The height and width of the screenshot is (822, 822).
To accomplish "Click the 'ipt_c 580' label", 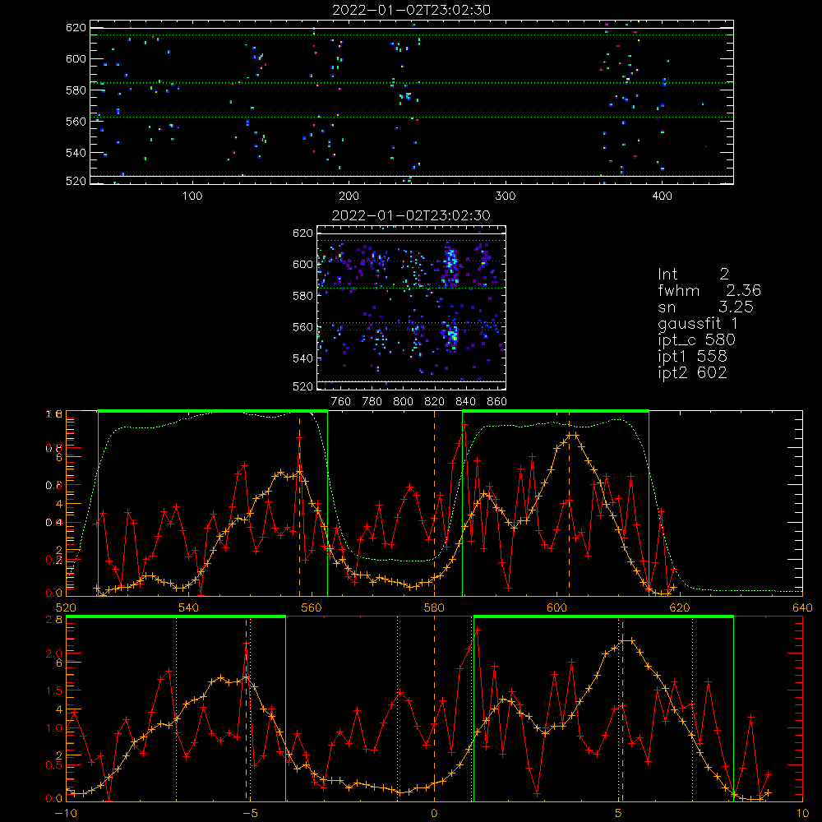I will click(697, 340).
